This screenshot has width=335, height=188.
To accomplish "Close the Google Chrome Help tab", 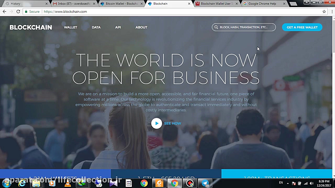I will point(284,4).
